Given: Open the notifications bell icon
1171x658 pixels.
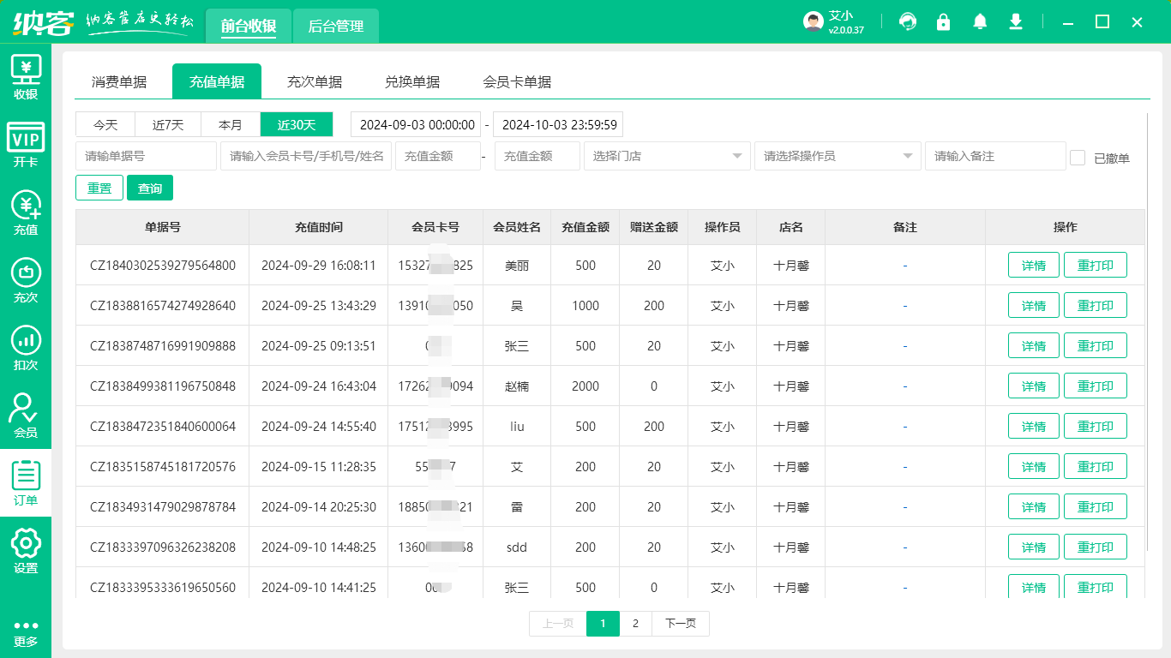Looking at the screenshot, I should pos(980,22).
